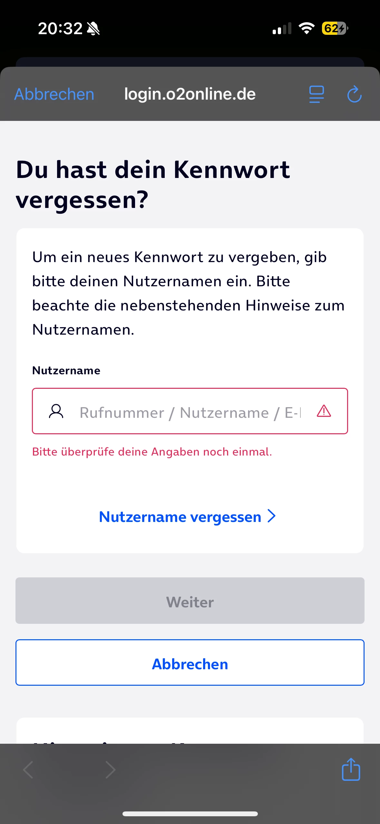Image resolution: width=380 pixels, height=824 pixels.
Task: Tap the share icon in the bottom toolbar
Action: (351, 769)
